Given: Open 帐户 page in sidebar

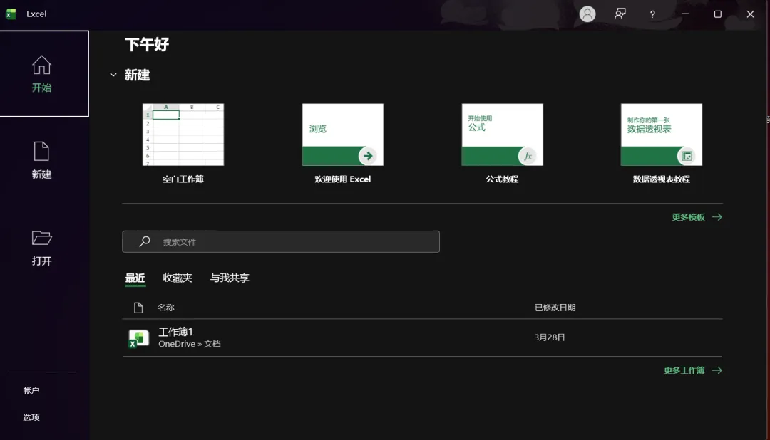Looking at the screenshot, I should click(x=31, y=390).
